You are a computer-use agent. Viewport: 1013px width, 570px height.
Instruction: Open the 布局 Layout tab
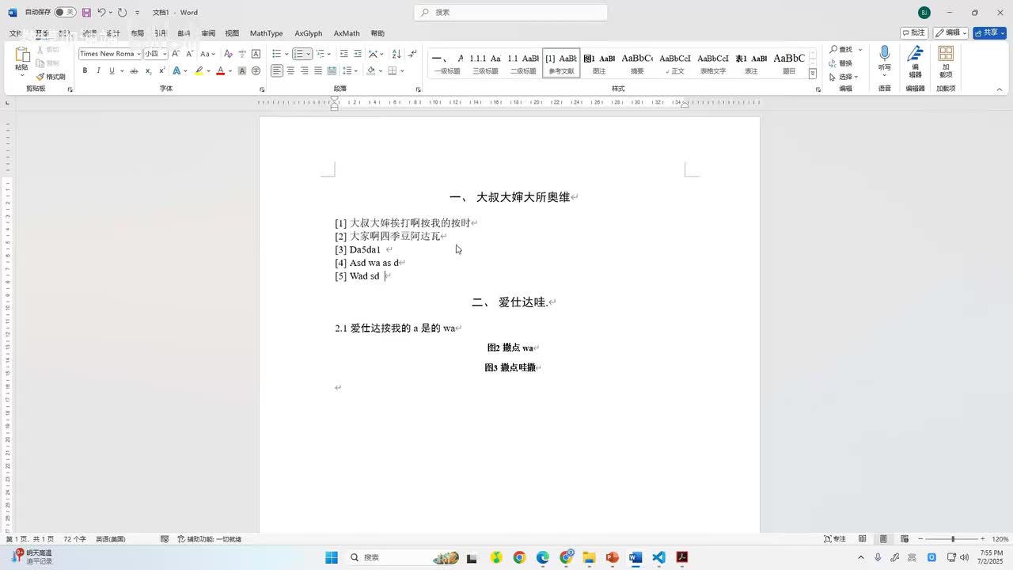click(138, 33)
